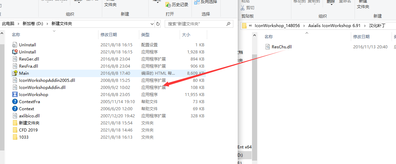
Task: Click the 11,955 KB size cell
Action: tap(195, 95)
